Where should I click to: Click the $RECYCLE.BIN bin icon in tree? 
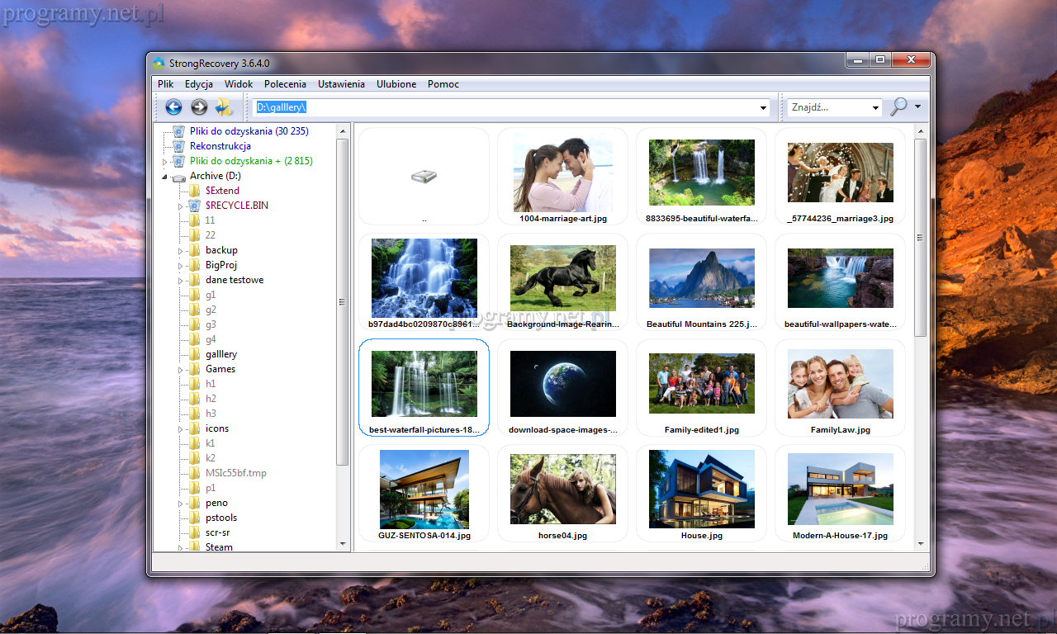pos(194,206)
